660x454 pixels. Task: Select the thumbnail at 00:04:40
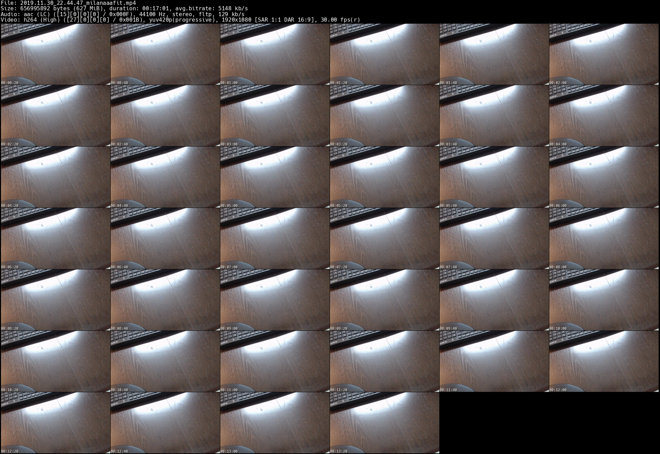point(165,177)
